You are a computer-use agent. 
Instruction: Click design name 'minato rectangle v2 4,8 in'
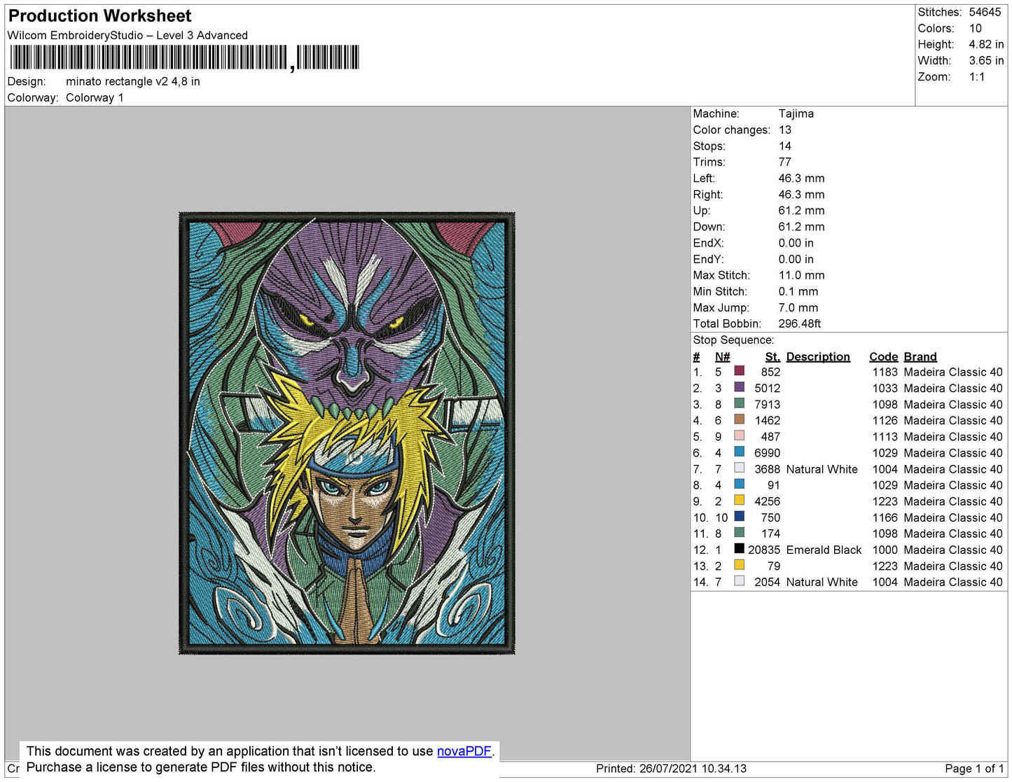tap(133, 82)
